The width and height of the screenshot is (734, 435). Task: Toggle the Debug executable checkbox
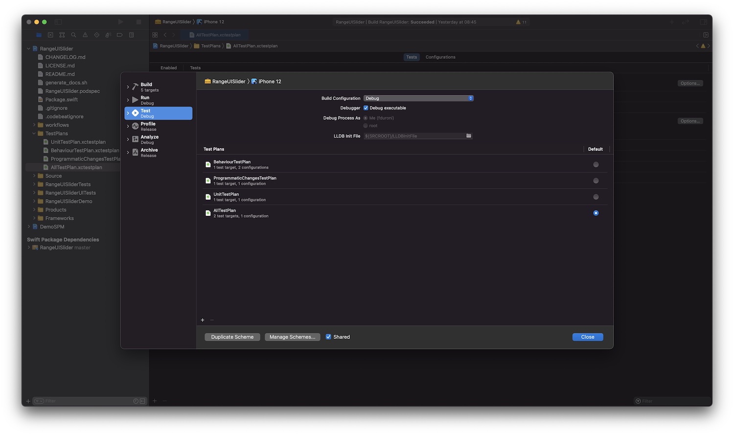pos(366,108)
